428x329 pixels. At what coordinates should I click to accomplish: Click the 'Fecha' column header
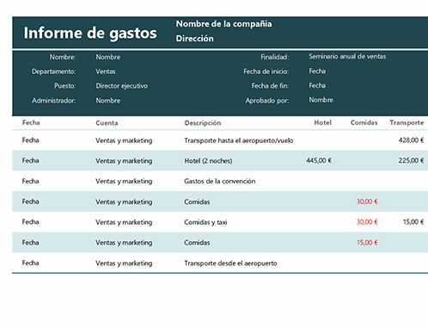coord(31,122)
